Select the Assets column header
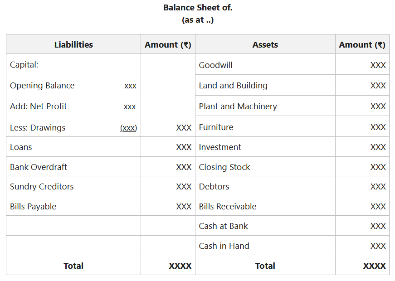Viewport: 395px width, 281px height. coord(265,44)
